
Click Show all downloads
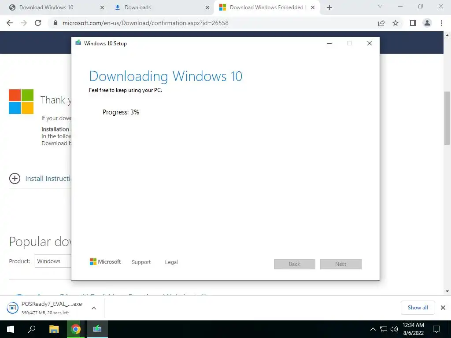(418, 308)
